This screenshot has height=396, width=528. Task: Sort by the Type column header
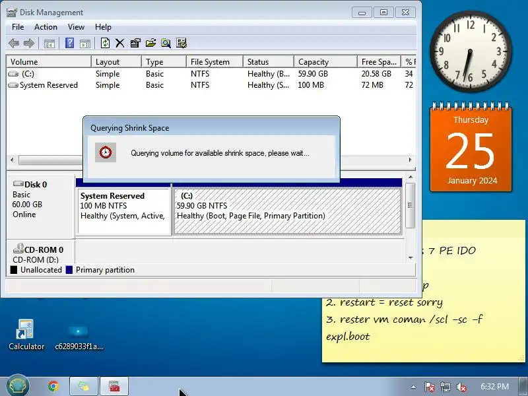click(164, 62)
